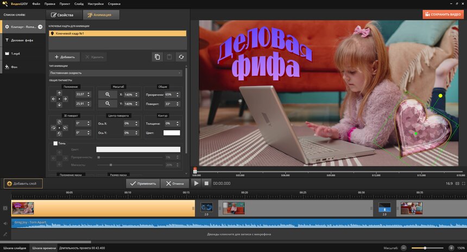467x252 pixels.
Task: Select the Фон background layer
Action: coord(23,67)
